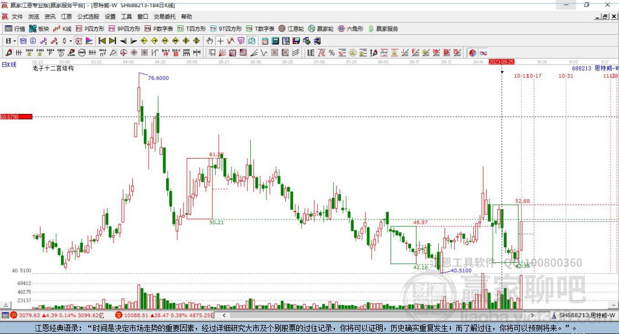Select the percent % retracement tool
Screen dimensions: 619x334
332,53
